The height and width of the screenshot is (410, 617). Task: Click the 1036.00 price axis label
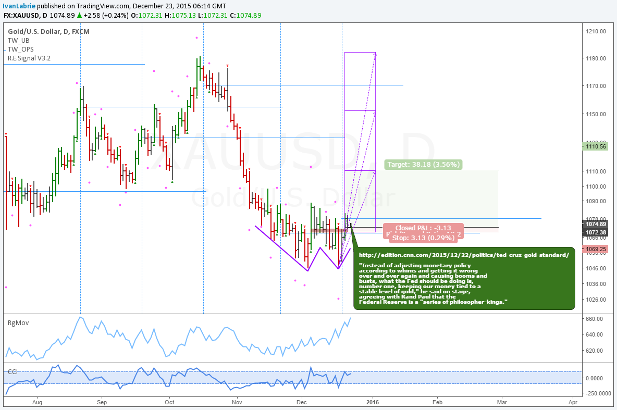[x=596, y=284]
